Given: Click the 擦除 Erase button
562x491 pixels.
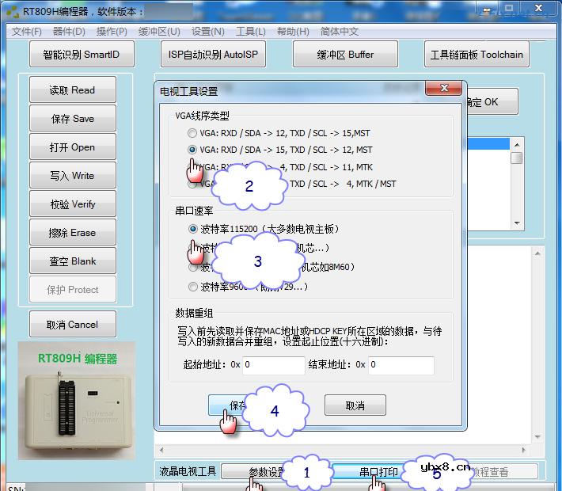Looking at the screenshot, I should 73,232.
